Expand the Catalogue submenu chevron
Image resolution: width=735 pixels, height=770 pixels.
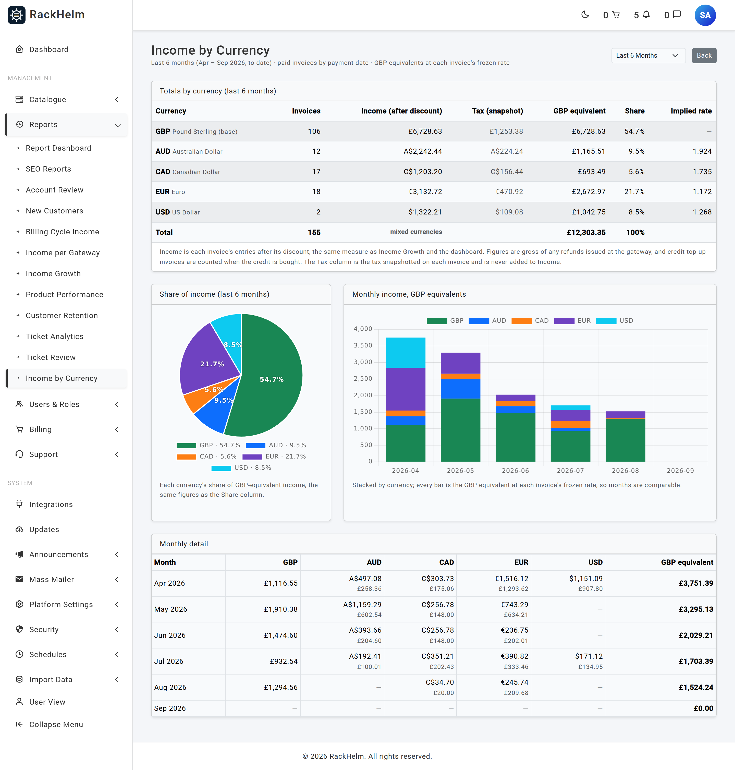coord(117,100)
